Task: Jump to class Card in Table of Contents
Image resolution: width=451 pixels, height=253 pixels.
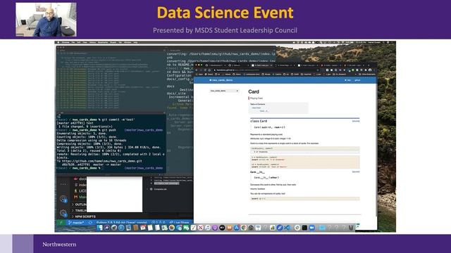Action: pos(257,108)
